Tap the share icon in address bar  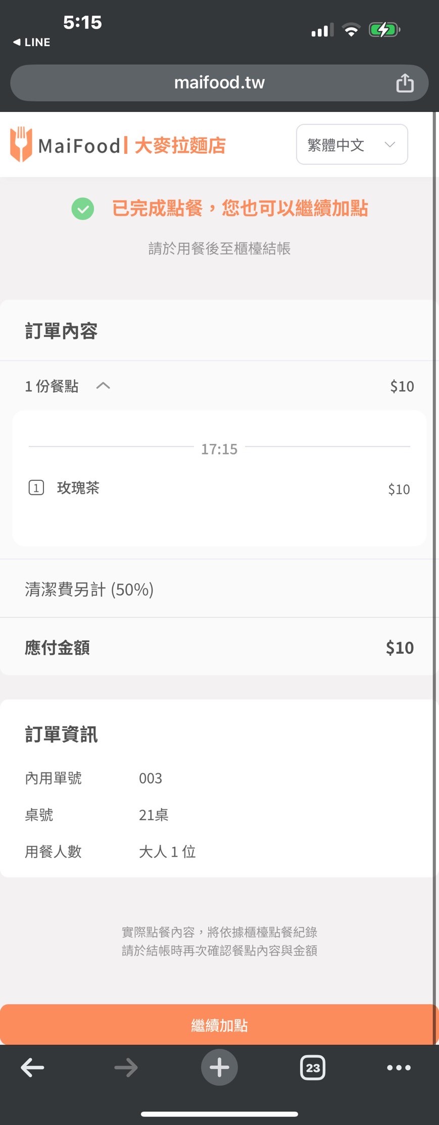405,83
